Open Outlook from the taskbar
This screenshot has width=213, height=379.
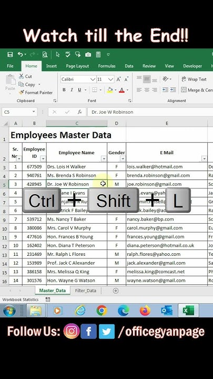[167, 311]
